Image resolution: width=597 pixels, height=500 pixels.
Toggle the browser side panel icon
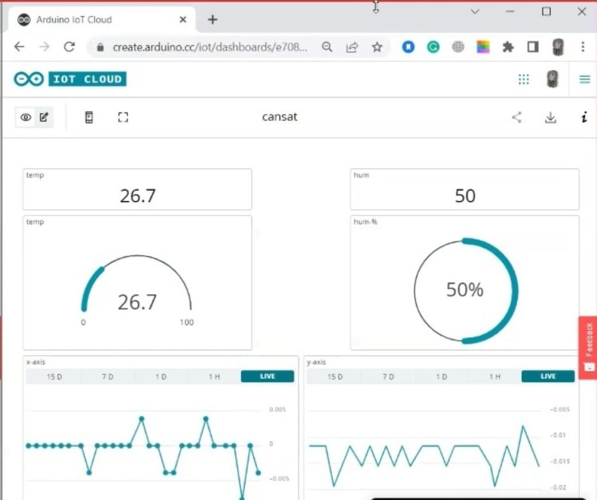point(533,47)
